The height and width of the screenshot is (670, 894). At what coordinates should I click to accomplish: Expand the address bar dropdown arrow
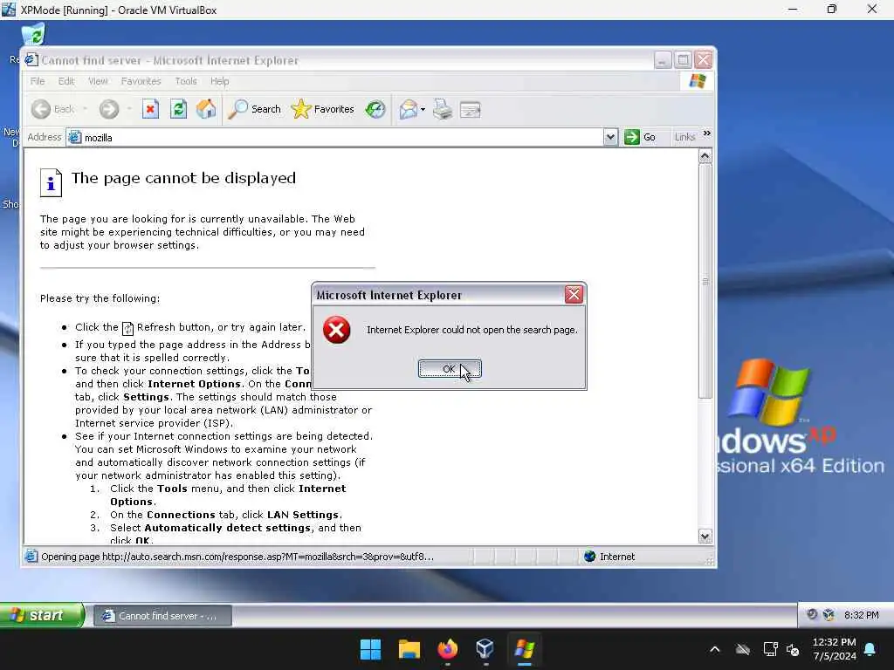click(610, 137)
